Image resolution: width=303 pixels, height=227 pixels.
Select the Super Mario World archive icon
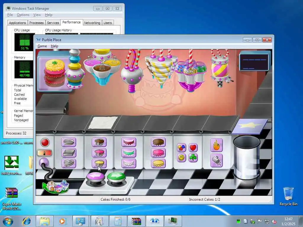(12, 199)
